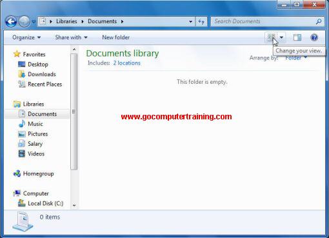Open the Music library
Image resolution: width=329 pixels, height=238 pixels.
[x=35, y=124]
